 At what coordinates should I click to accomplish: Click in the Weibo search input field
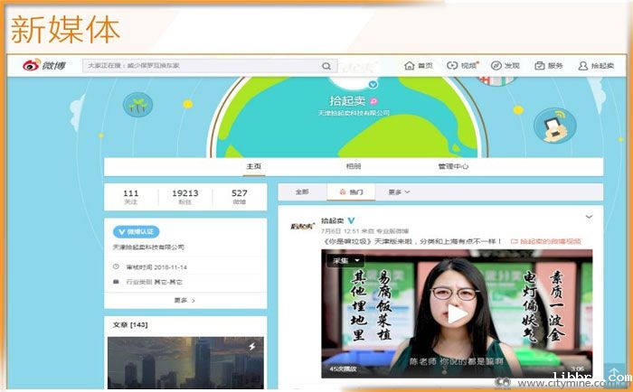(x=199, y=66)
